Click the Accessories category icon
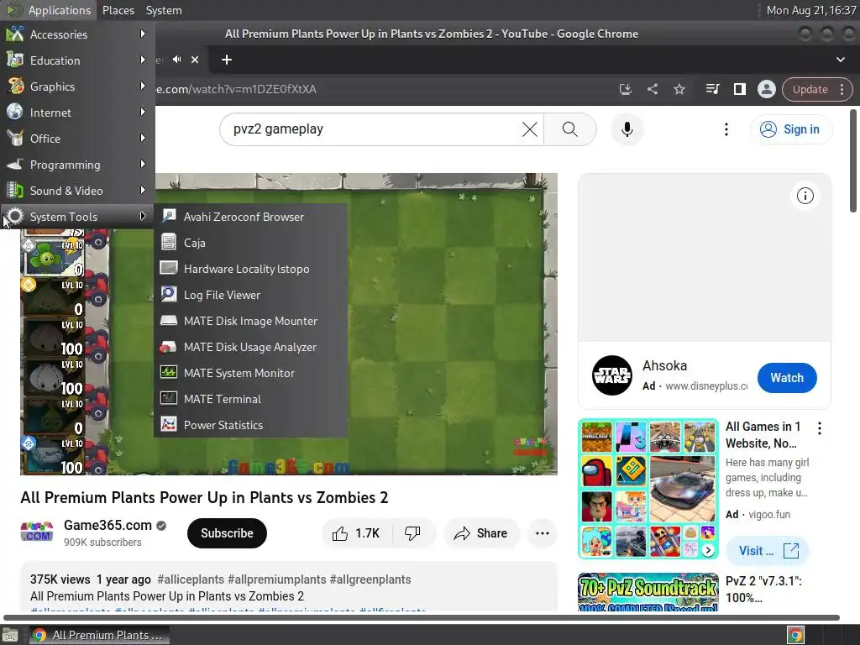860x645 pixels. [x=15, y=34]
